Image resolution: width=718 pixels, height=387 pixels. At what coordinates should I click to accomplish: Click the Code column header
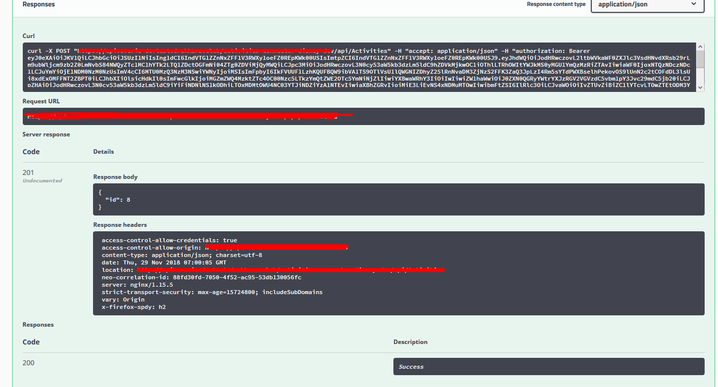(31, 342)
